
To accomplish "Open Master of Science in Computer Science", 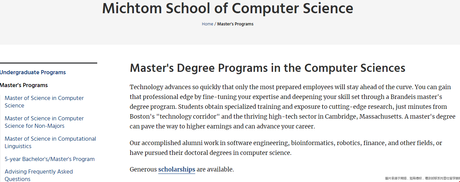I will 44,102.
